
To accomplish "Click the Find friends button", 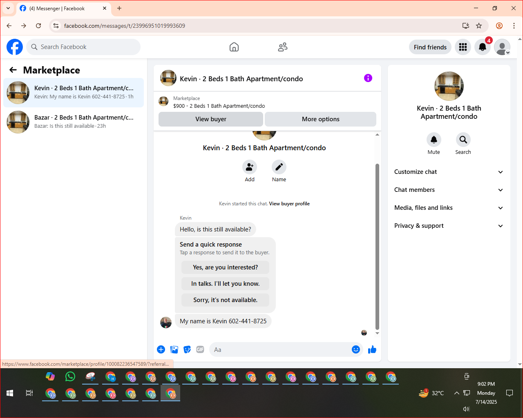I will point(430,47).
